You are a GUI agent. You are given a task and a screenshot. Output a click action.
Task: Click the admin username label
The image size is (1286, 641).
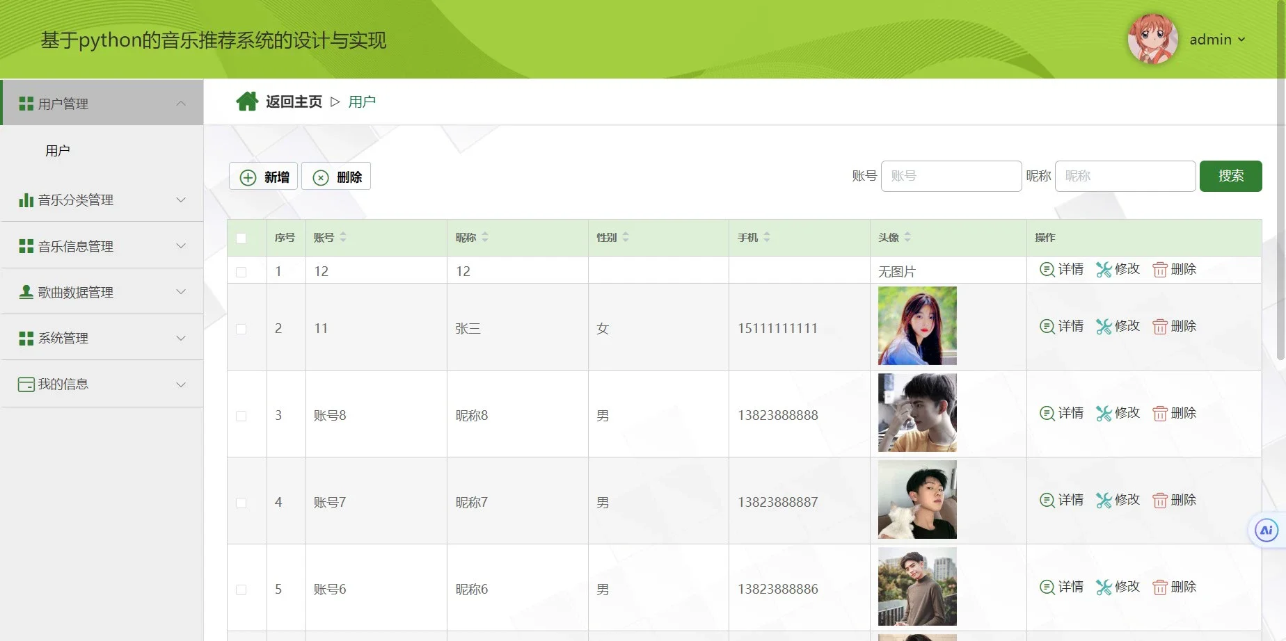[x=1211, y=40]
